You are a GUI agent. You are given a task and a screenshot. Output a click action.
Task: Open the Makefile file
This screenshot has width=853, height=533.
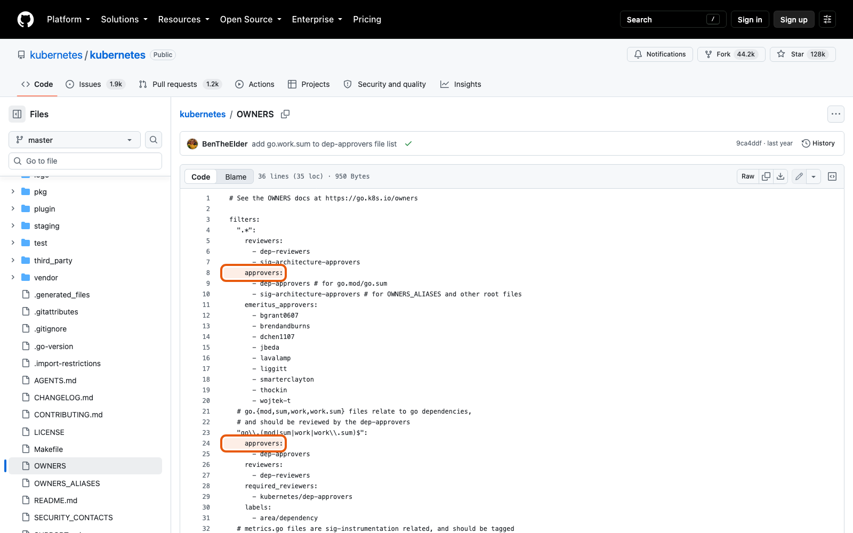[49, 449]
